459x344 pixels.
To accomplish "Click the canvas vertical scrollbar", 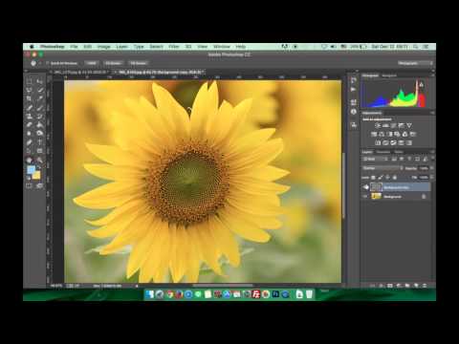I will click(x=343, y=185).
